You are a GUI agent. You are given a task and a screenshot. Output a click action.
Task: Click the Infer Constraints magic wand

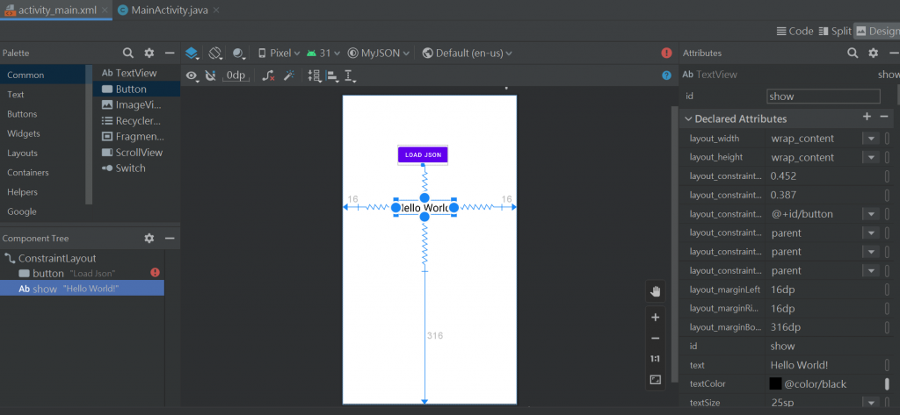click(x=289, y=75)
